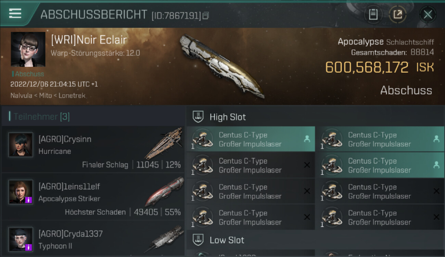Select the first highlighted Großer Impulslaser module
Screen dimensions: 445x257
[x=251, y=139]
